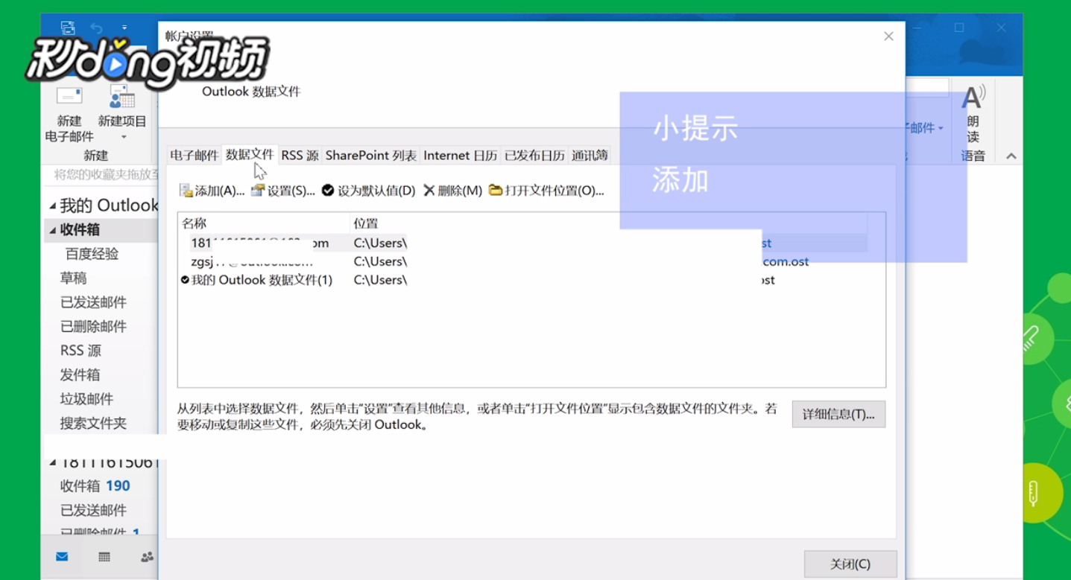The width and height of the screenshot is (1071, 580).
Task: Collapse the 收件箱 folder
Action: click(x=52, y=230)
